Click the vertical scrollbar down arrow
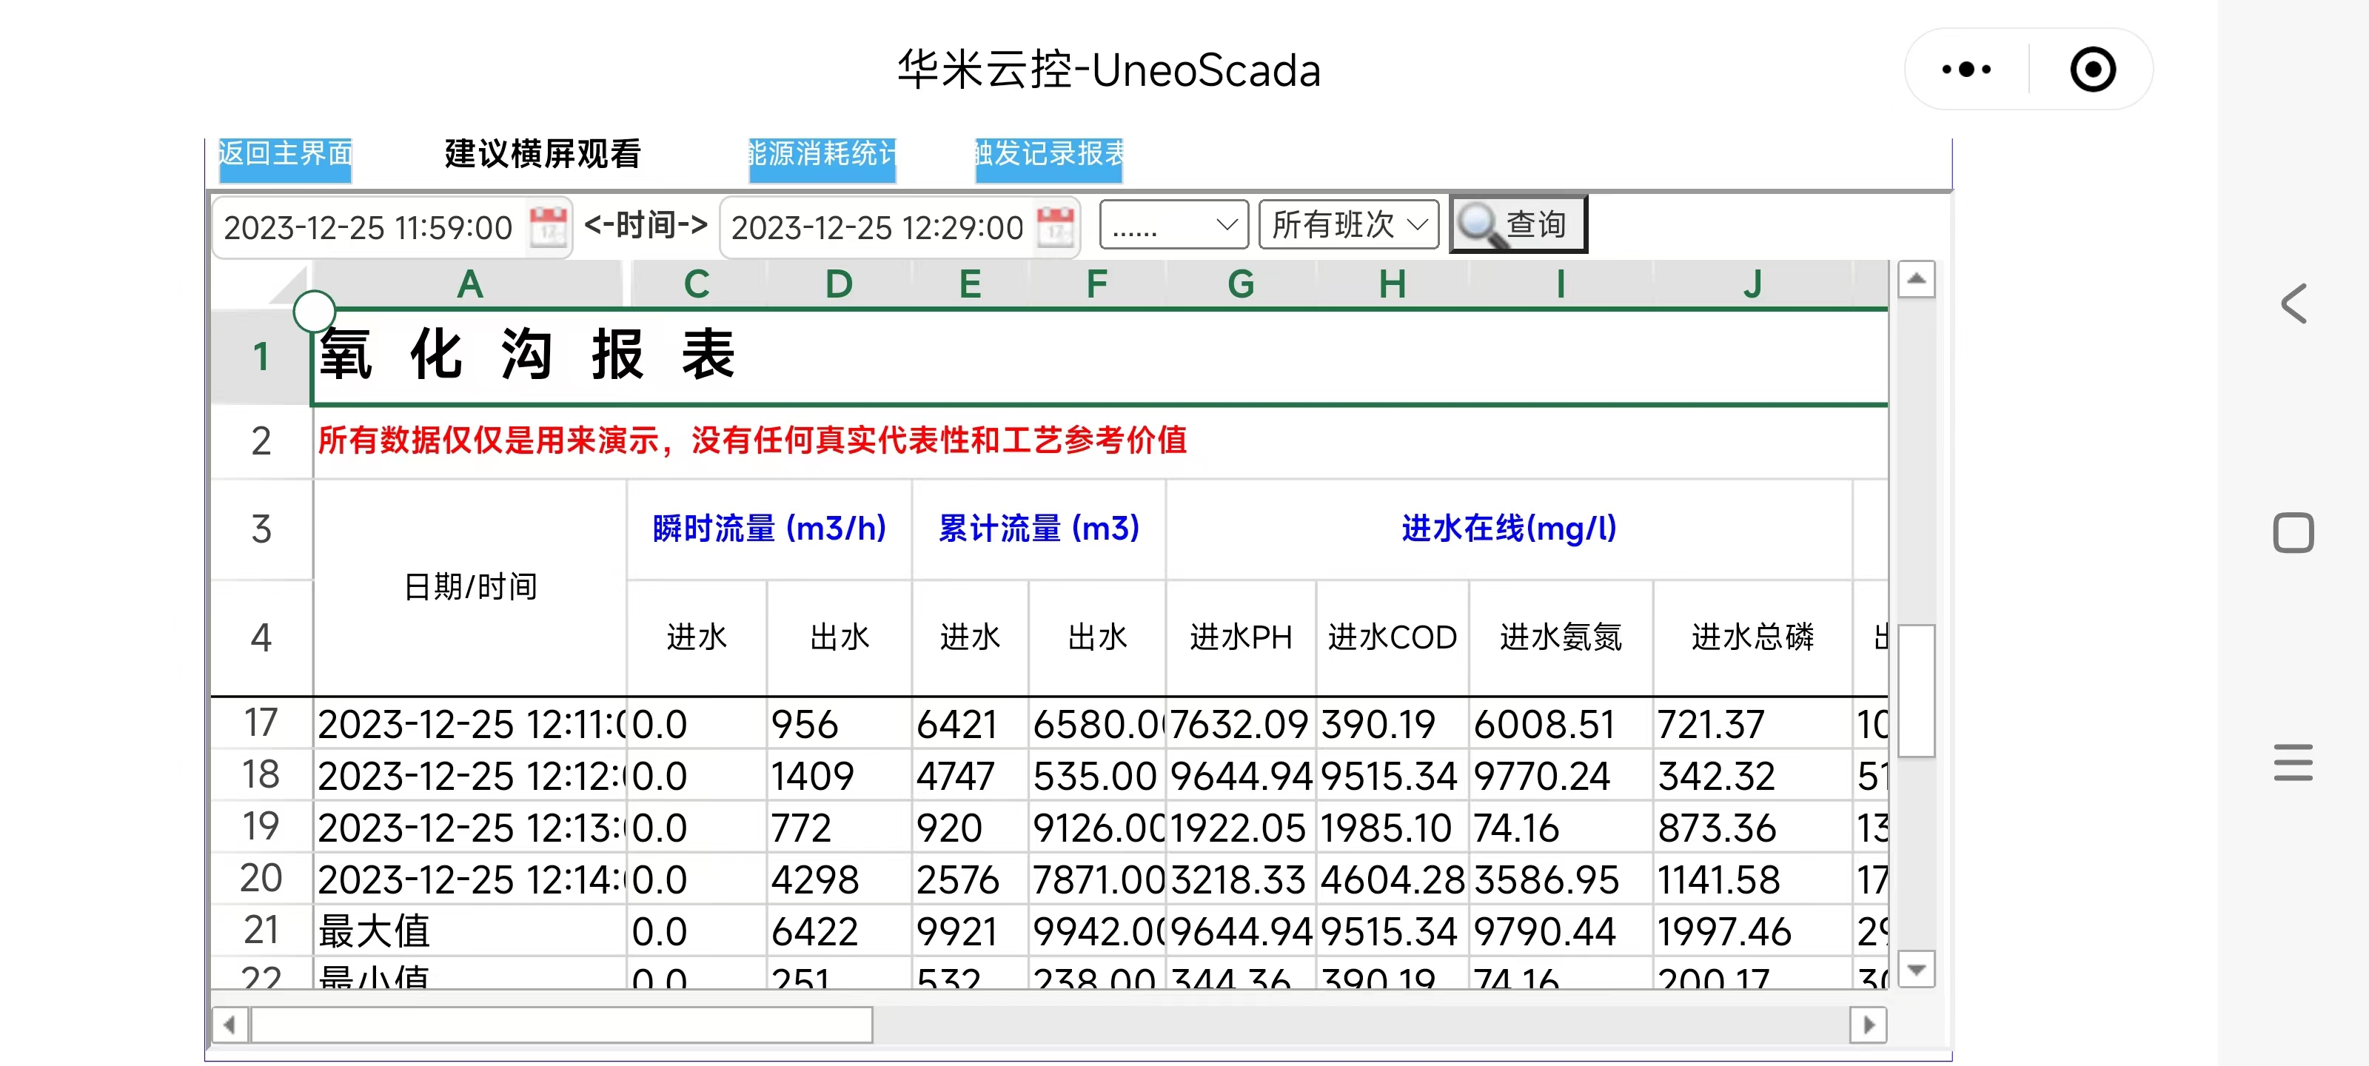 tap(1917, 970)
